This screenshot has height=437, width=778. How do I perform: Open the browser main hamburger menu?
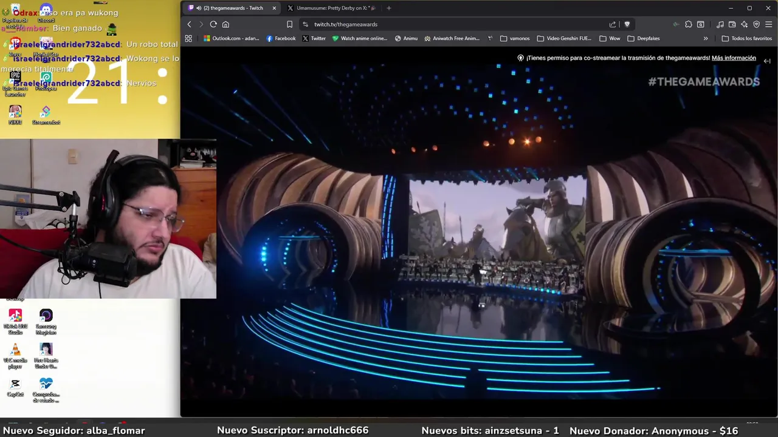769,24
